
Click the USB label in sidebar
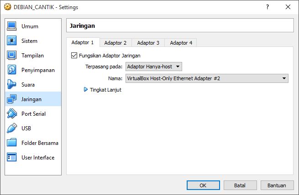(x=26, y=128)
